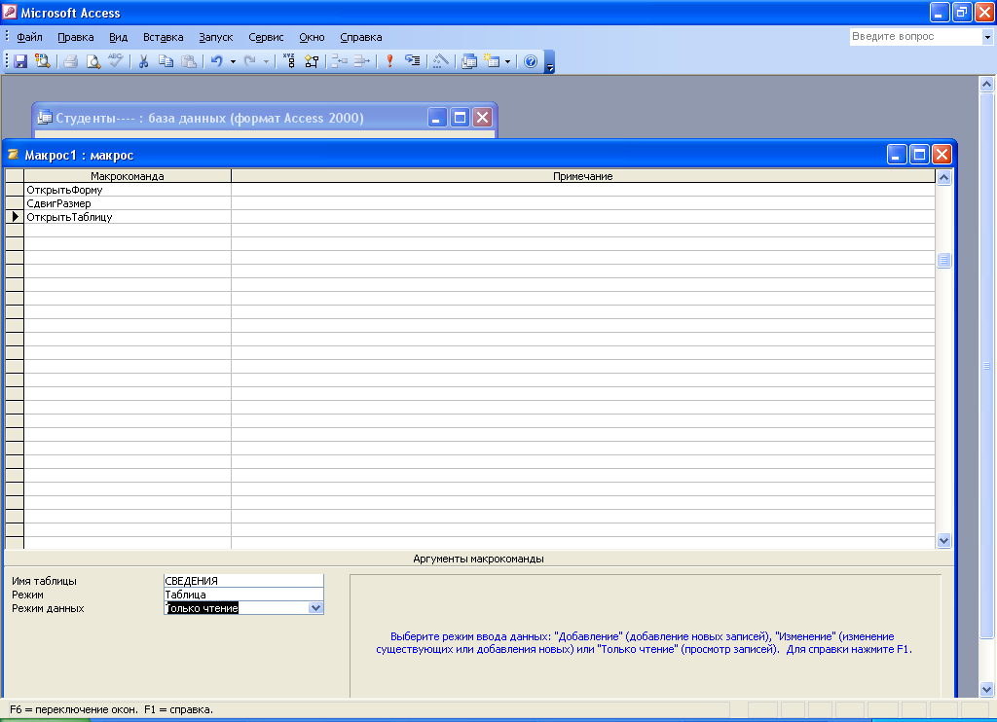Maximize the Макрос1 macro window
The width and height of the screenshot is (997, 722).
919,155
